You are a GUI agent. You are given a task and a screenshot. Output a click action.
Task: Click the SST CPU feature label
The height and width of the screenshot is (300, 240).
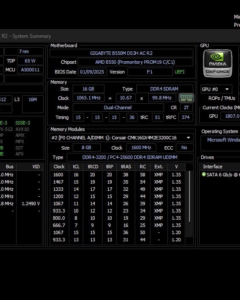coord(19,148)
